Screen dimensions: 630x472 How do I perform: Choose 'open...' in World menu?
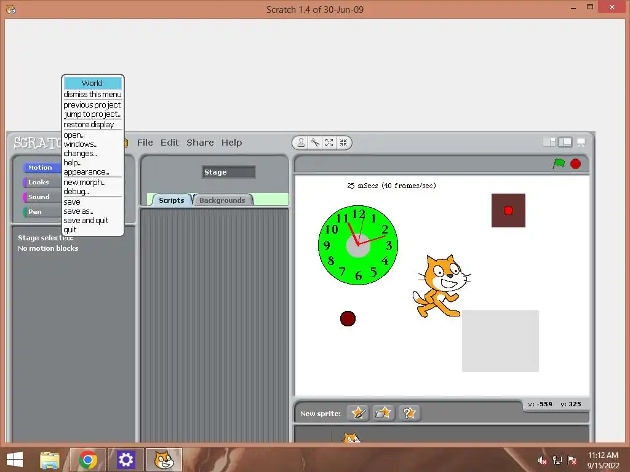93,135
